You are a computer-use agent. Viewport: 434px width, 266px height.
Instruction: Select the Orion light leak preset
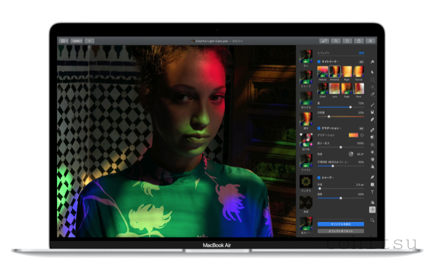(323, 89)
